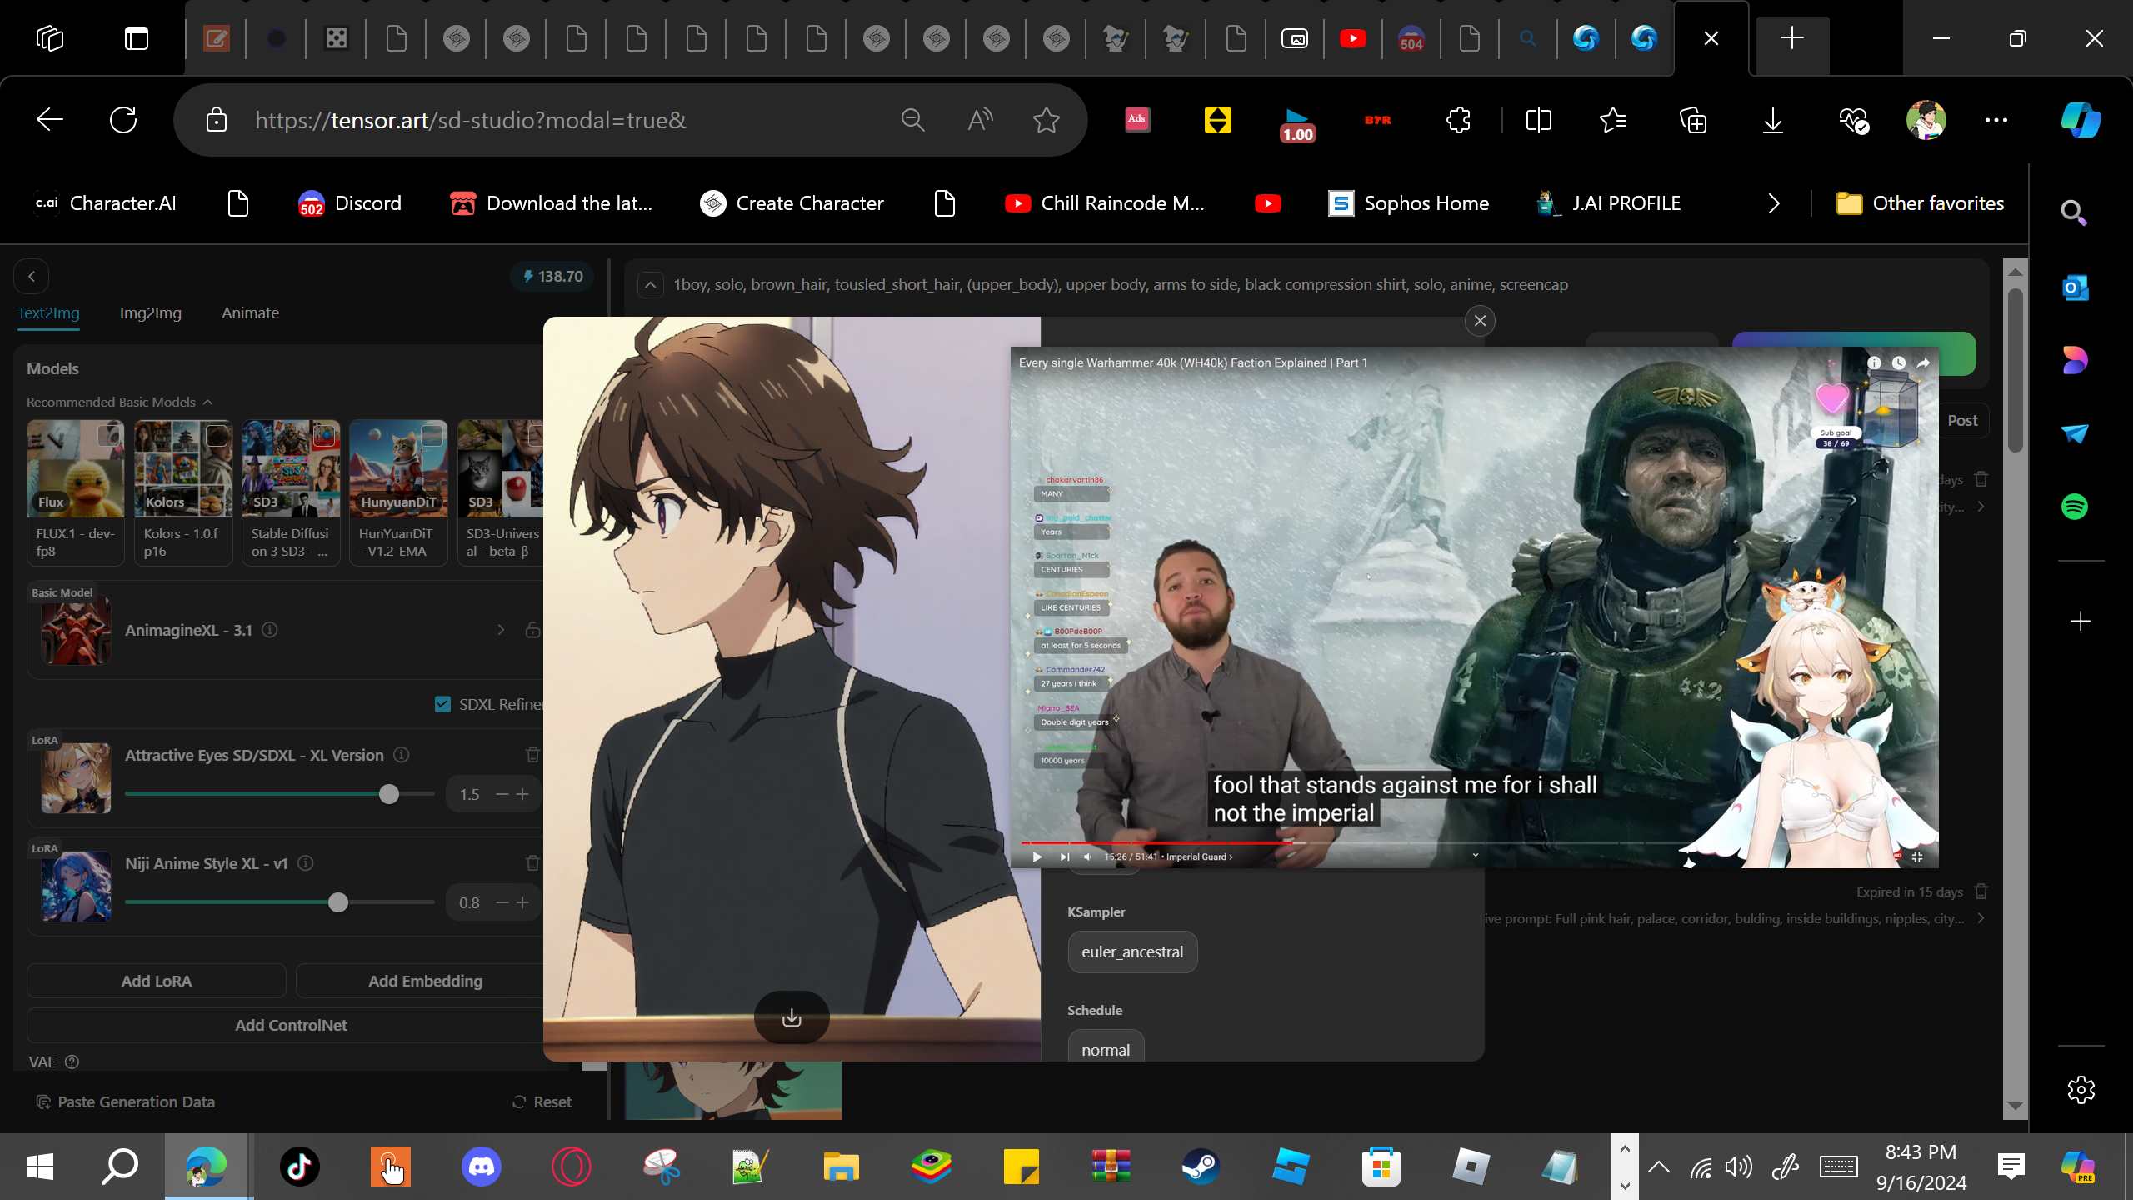Seek on the video progress bar

point(1473,842)
